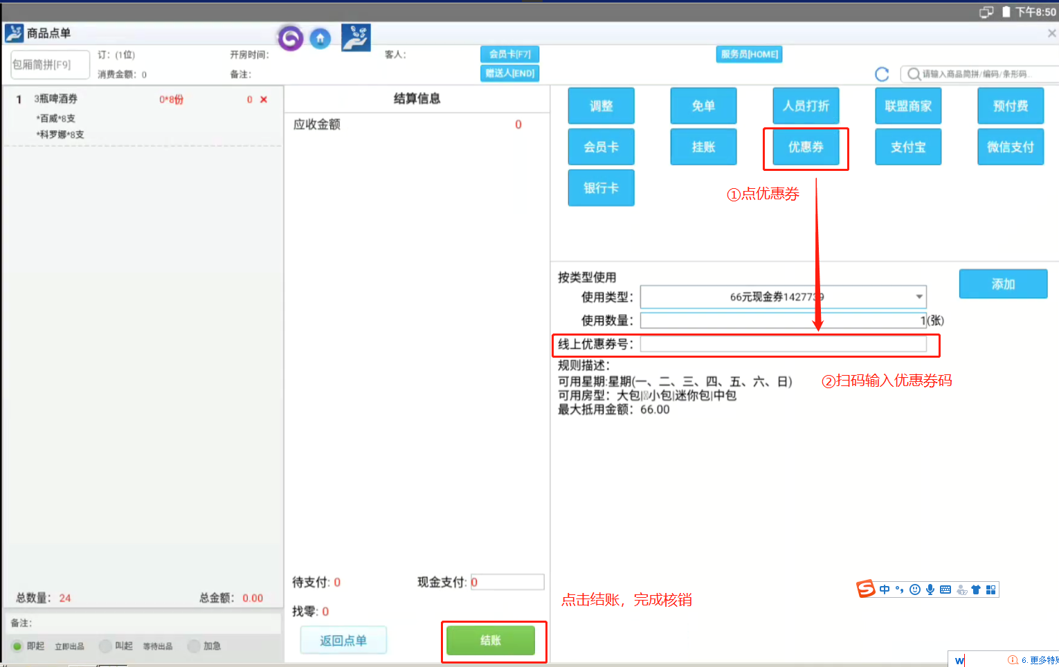The width and height of the screenshot is (1059, 667).
Task: Click the 备注 remark field at bottom left
Action: 143,623
